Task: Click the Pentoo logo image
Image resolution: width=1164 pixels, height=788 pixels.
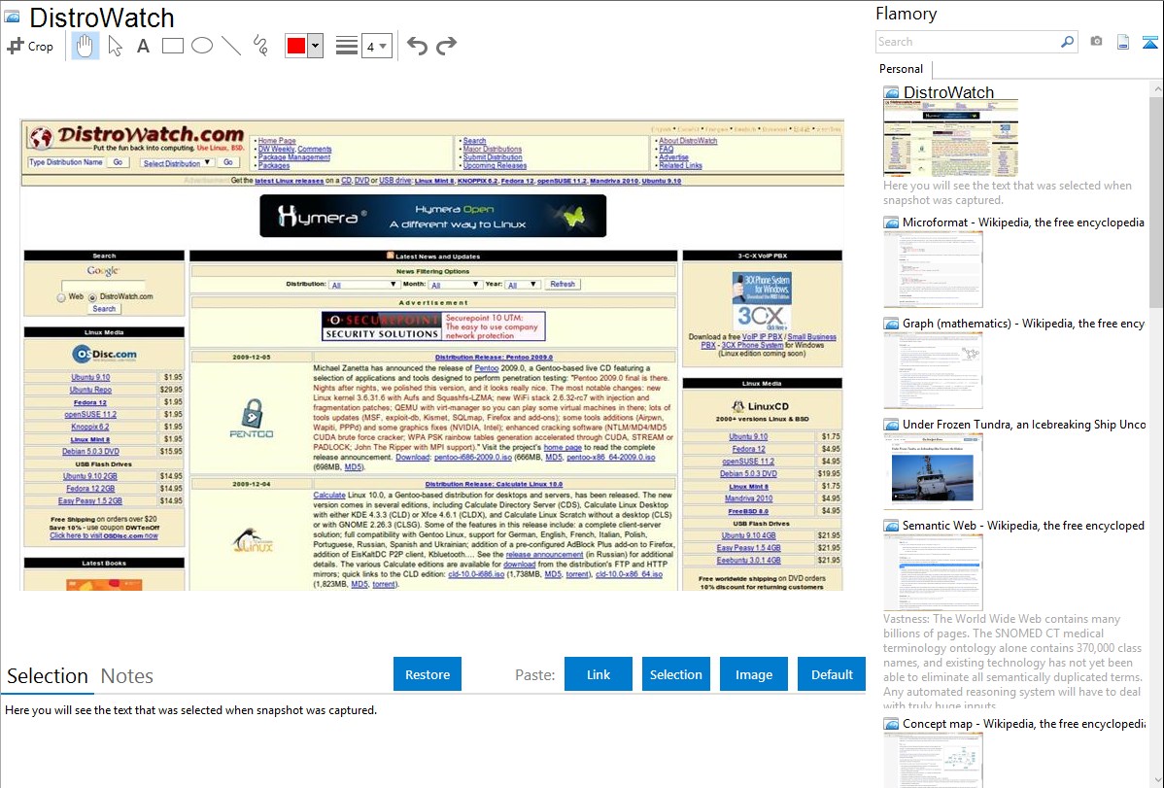Action: click(252, 418)
